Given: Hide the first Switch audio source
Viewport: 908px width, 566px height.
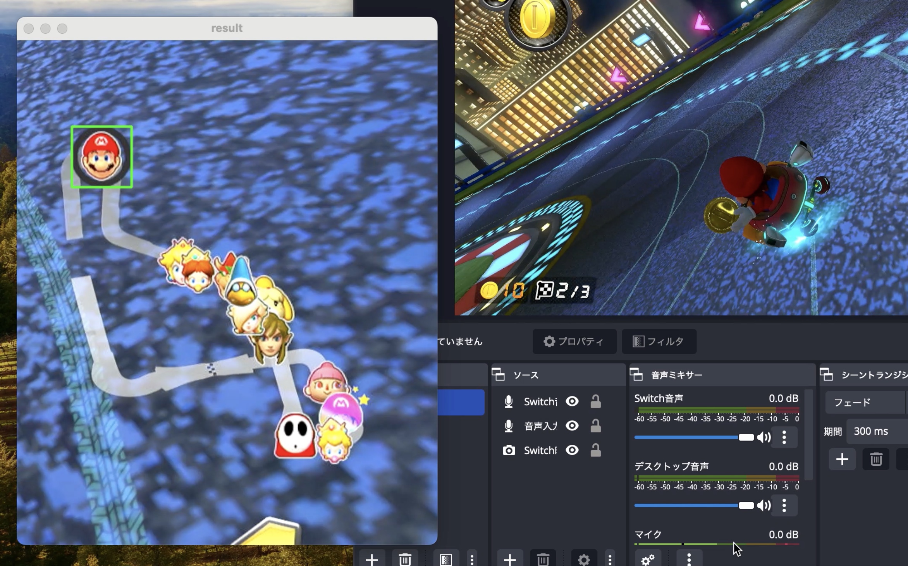Looking at the screenshot, I should pyautogui.click(x=572, y=401).
